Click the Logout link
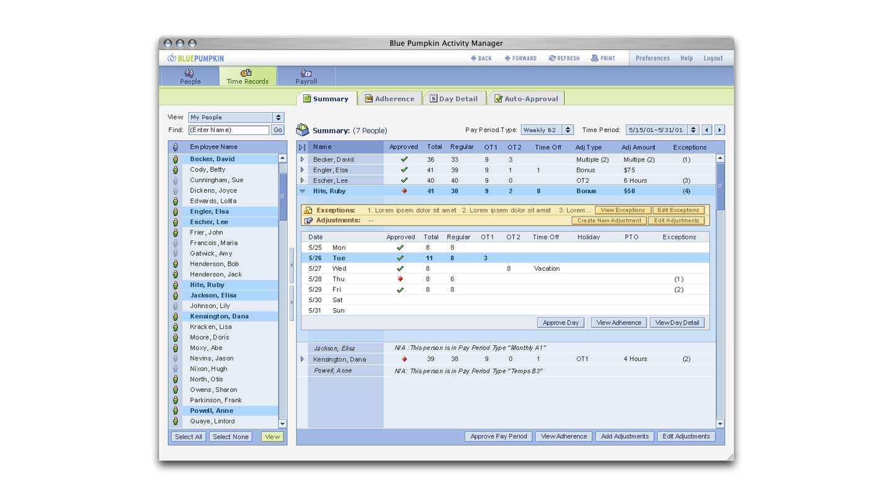Image resolution: width=893 pixels, height=502 pixels. point(713,58)
